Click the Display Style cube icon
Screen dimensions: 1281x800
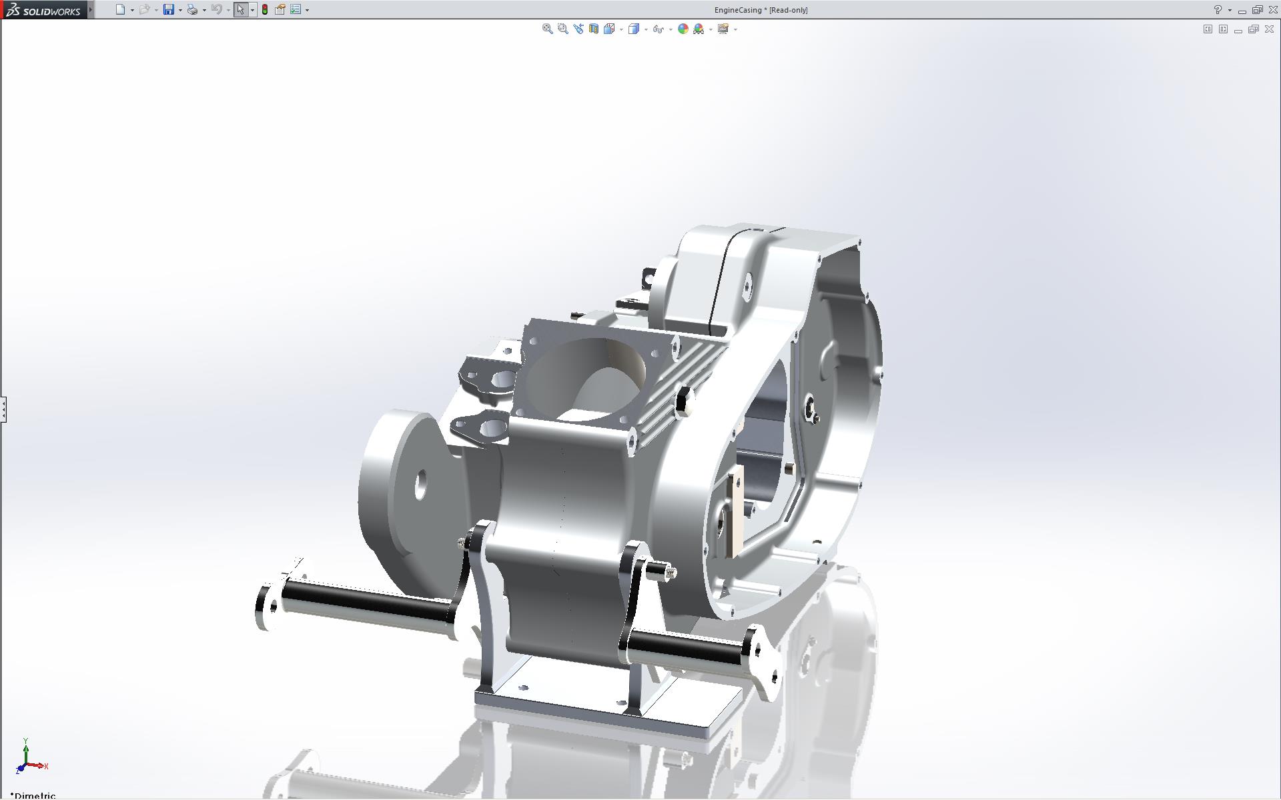coord(633,29)
